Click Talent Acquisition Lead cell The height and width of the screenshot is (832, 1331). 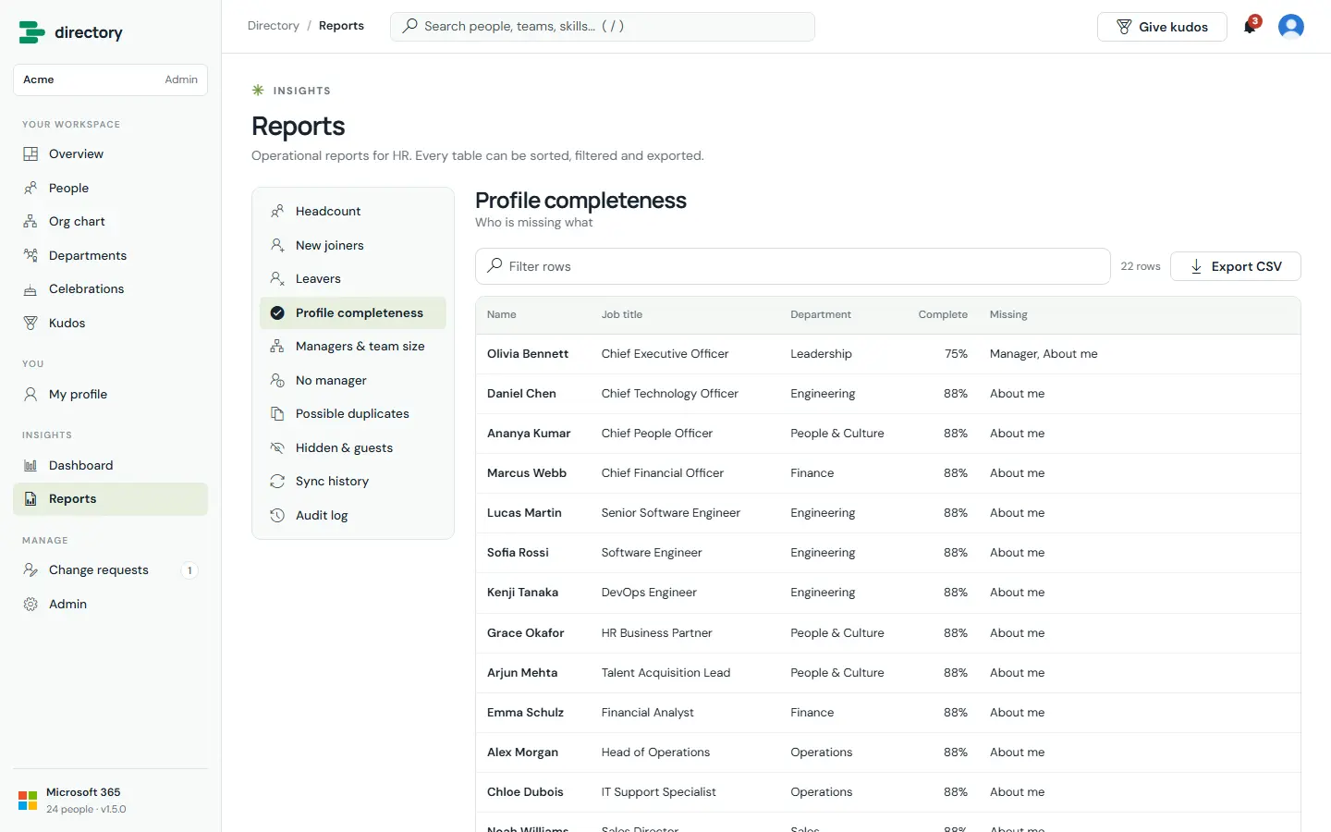[665, 673]
